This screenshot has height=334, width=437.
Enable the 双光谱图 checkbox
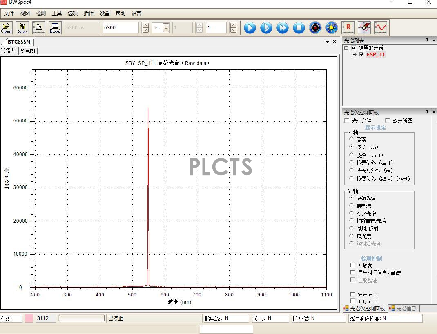coord(388,120)
